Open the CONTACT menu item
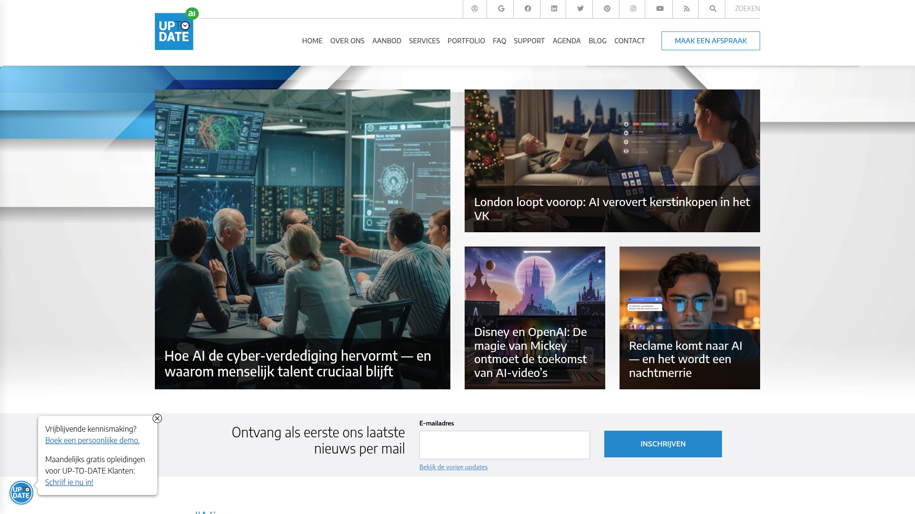This screenshot has height=514, width=915. (630, 41)
